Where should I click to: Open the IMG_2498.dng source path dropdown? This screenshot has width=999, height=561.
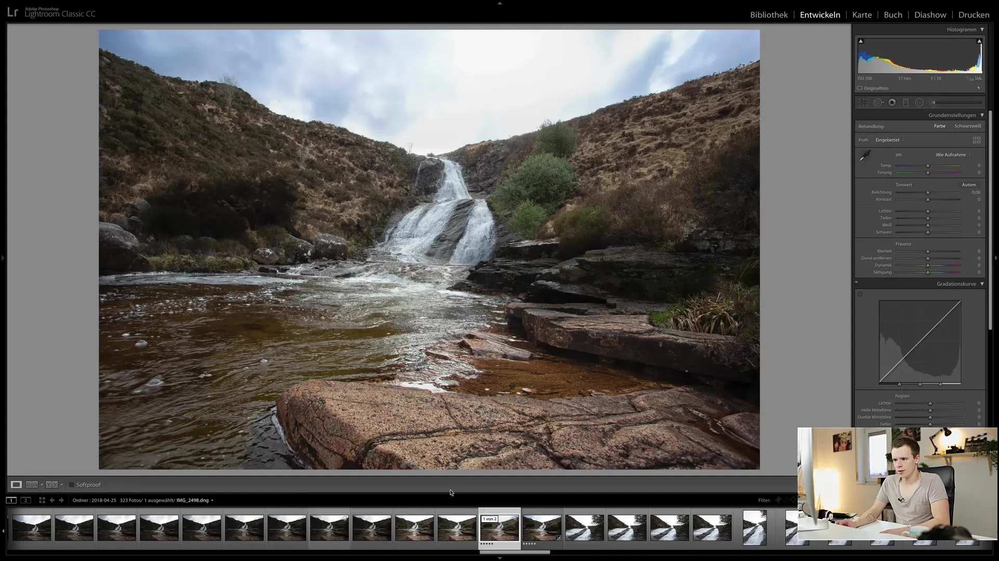[x=195, y=500]
